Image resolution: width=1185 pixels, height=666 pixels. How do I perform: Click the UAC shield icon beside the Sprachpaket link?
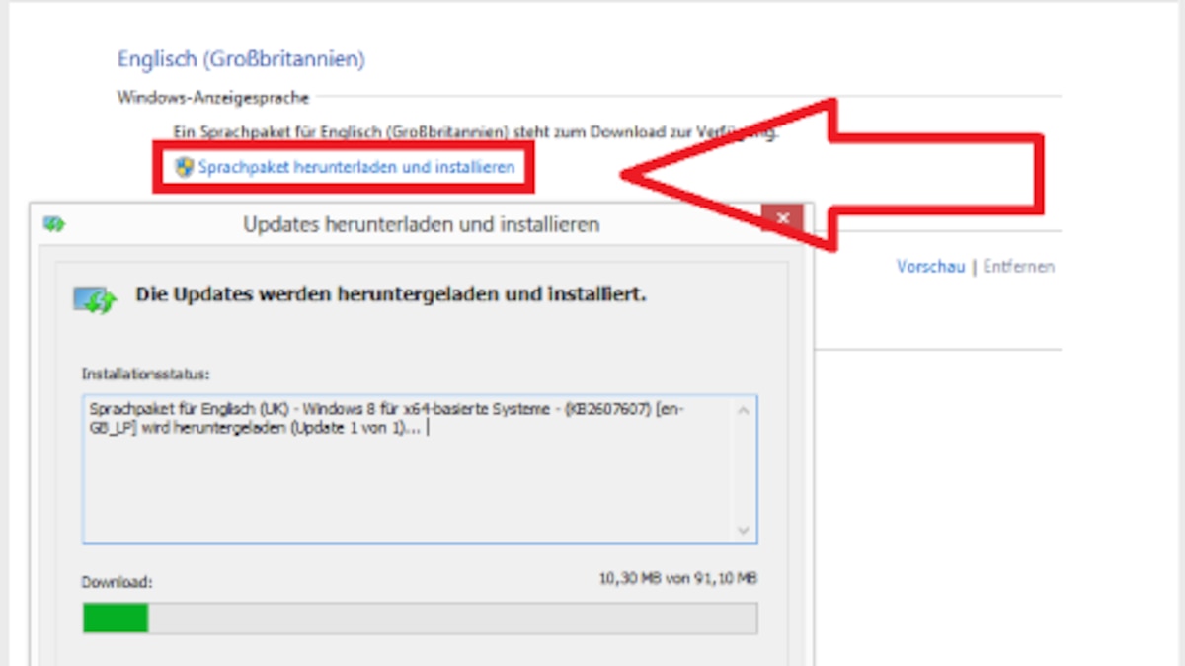(183, 167)
